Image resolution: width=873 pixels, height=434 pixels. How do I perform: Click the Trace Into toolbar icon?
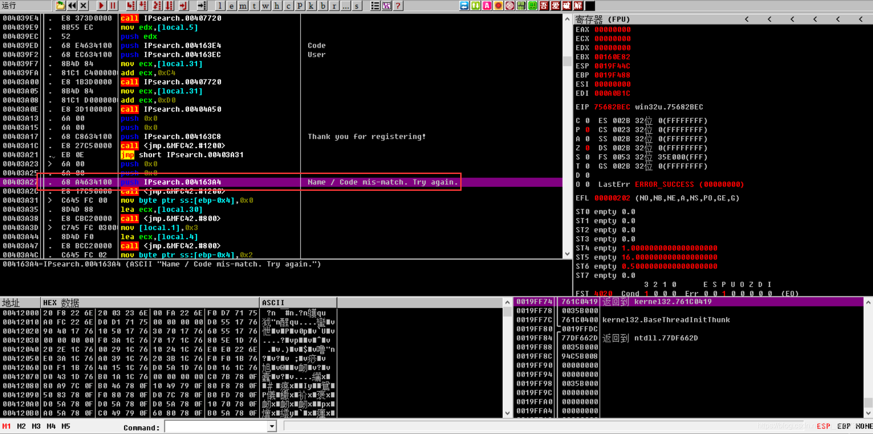coord(157,5)
